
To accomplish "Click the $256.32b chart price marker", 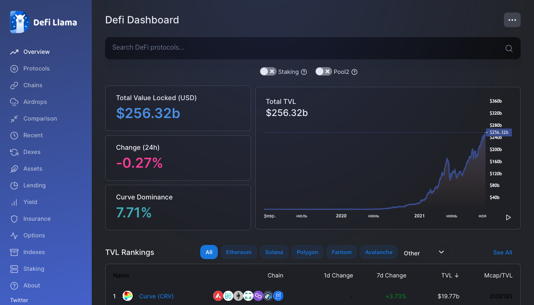I will point(499,132).
